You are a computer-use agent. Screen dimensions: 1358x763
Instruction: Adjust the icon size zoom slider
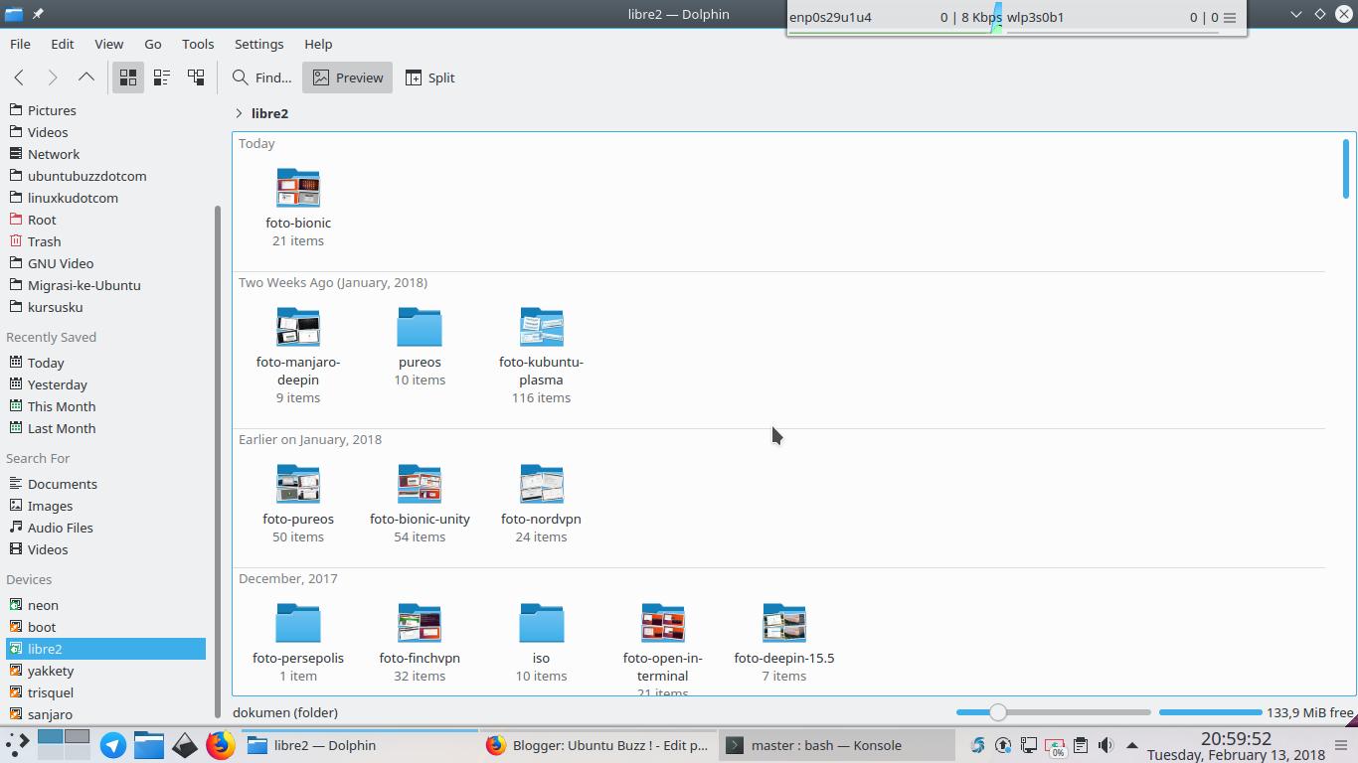point(997,712)
